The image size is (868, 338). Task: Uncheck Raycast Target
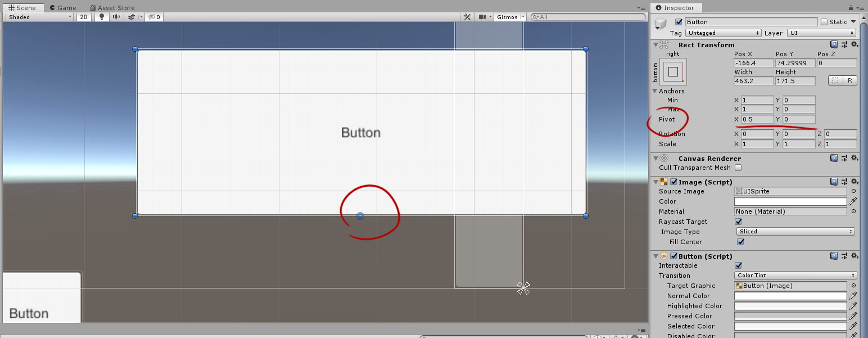738,222
